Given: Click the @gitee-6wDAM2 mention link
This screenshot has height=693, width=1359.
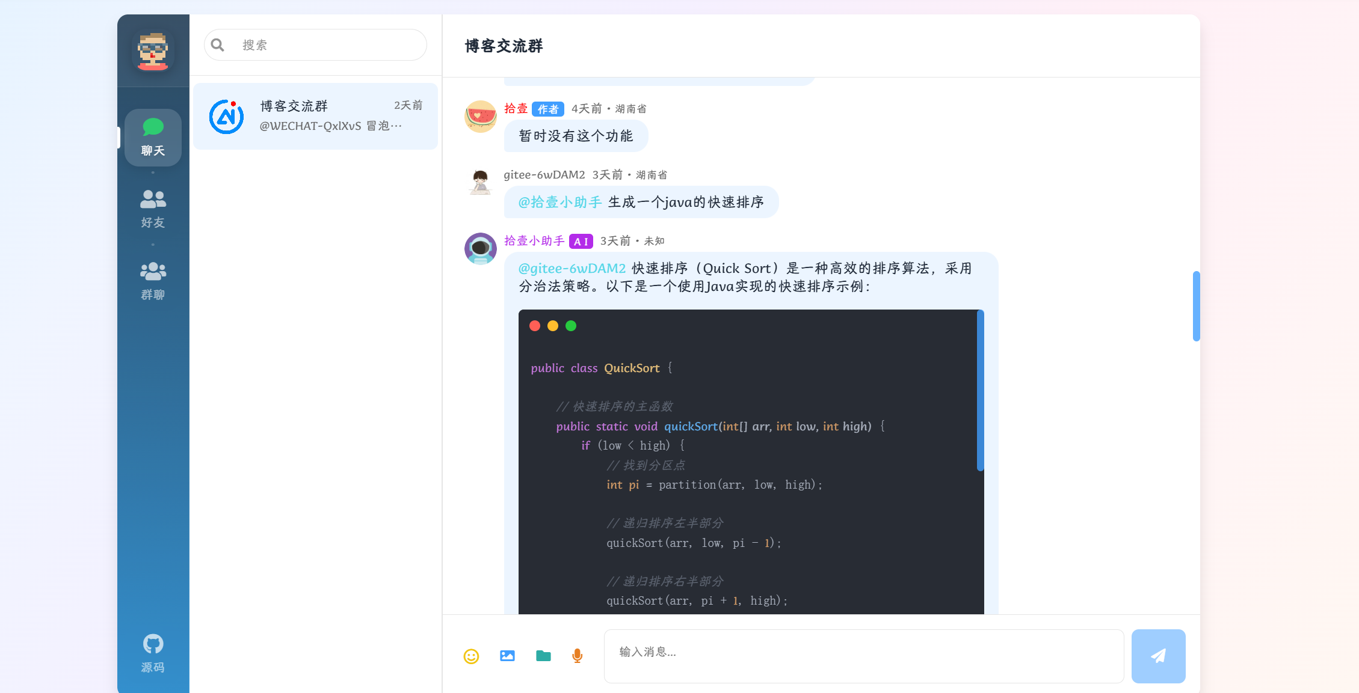Looking at the screenshot, I should coord(572,268).
